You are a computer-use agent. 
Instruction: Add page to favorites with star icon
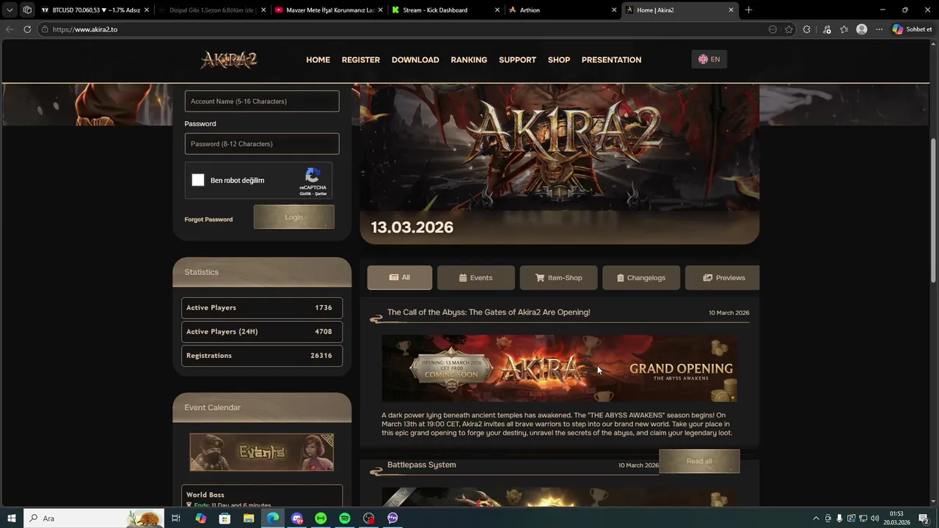tap(789, 29)
